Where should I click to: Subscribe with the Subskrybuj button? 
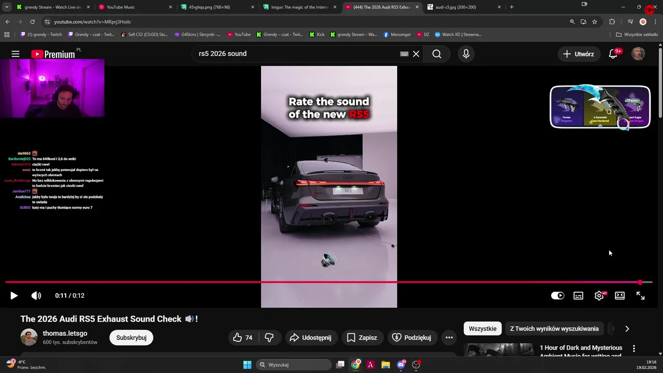(131, 338)
